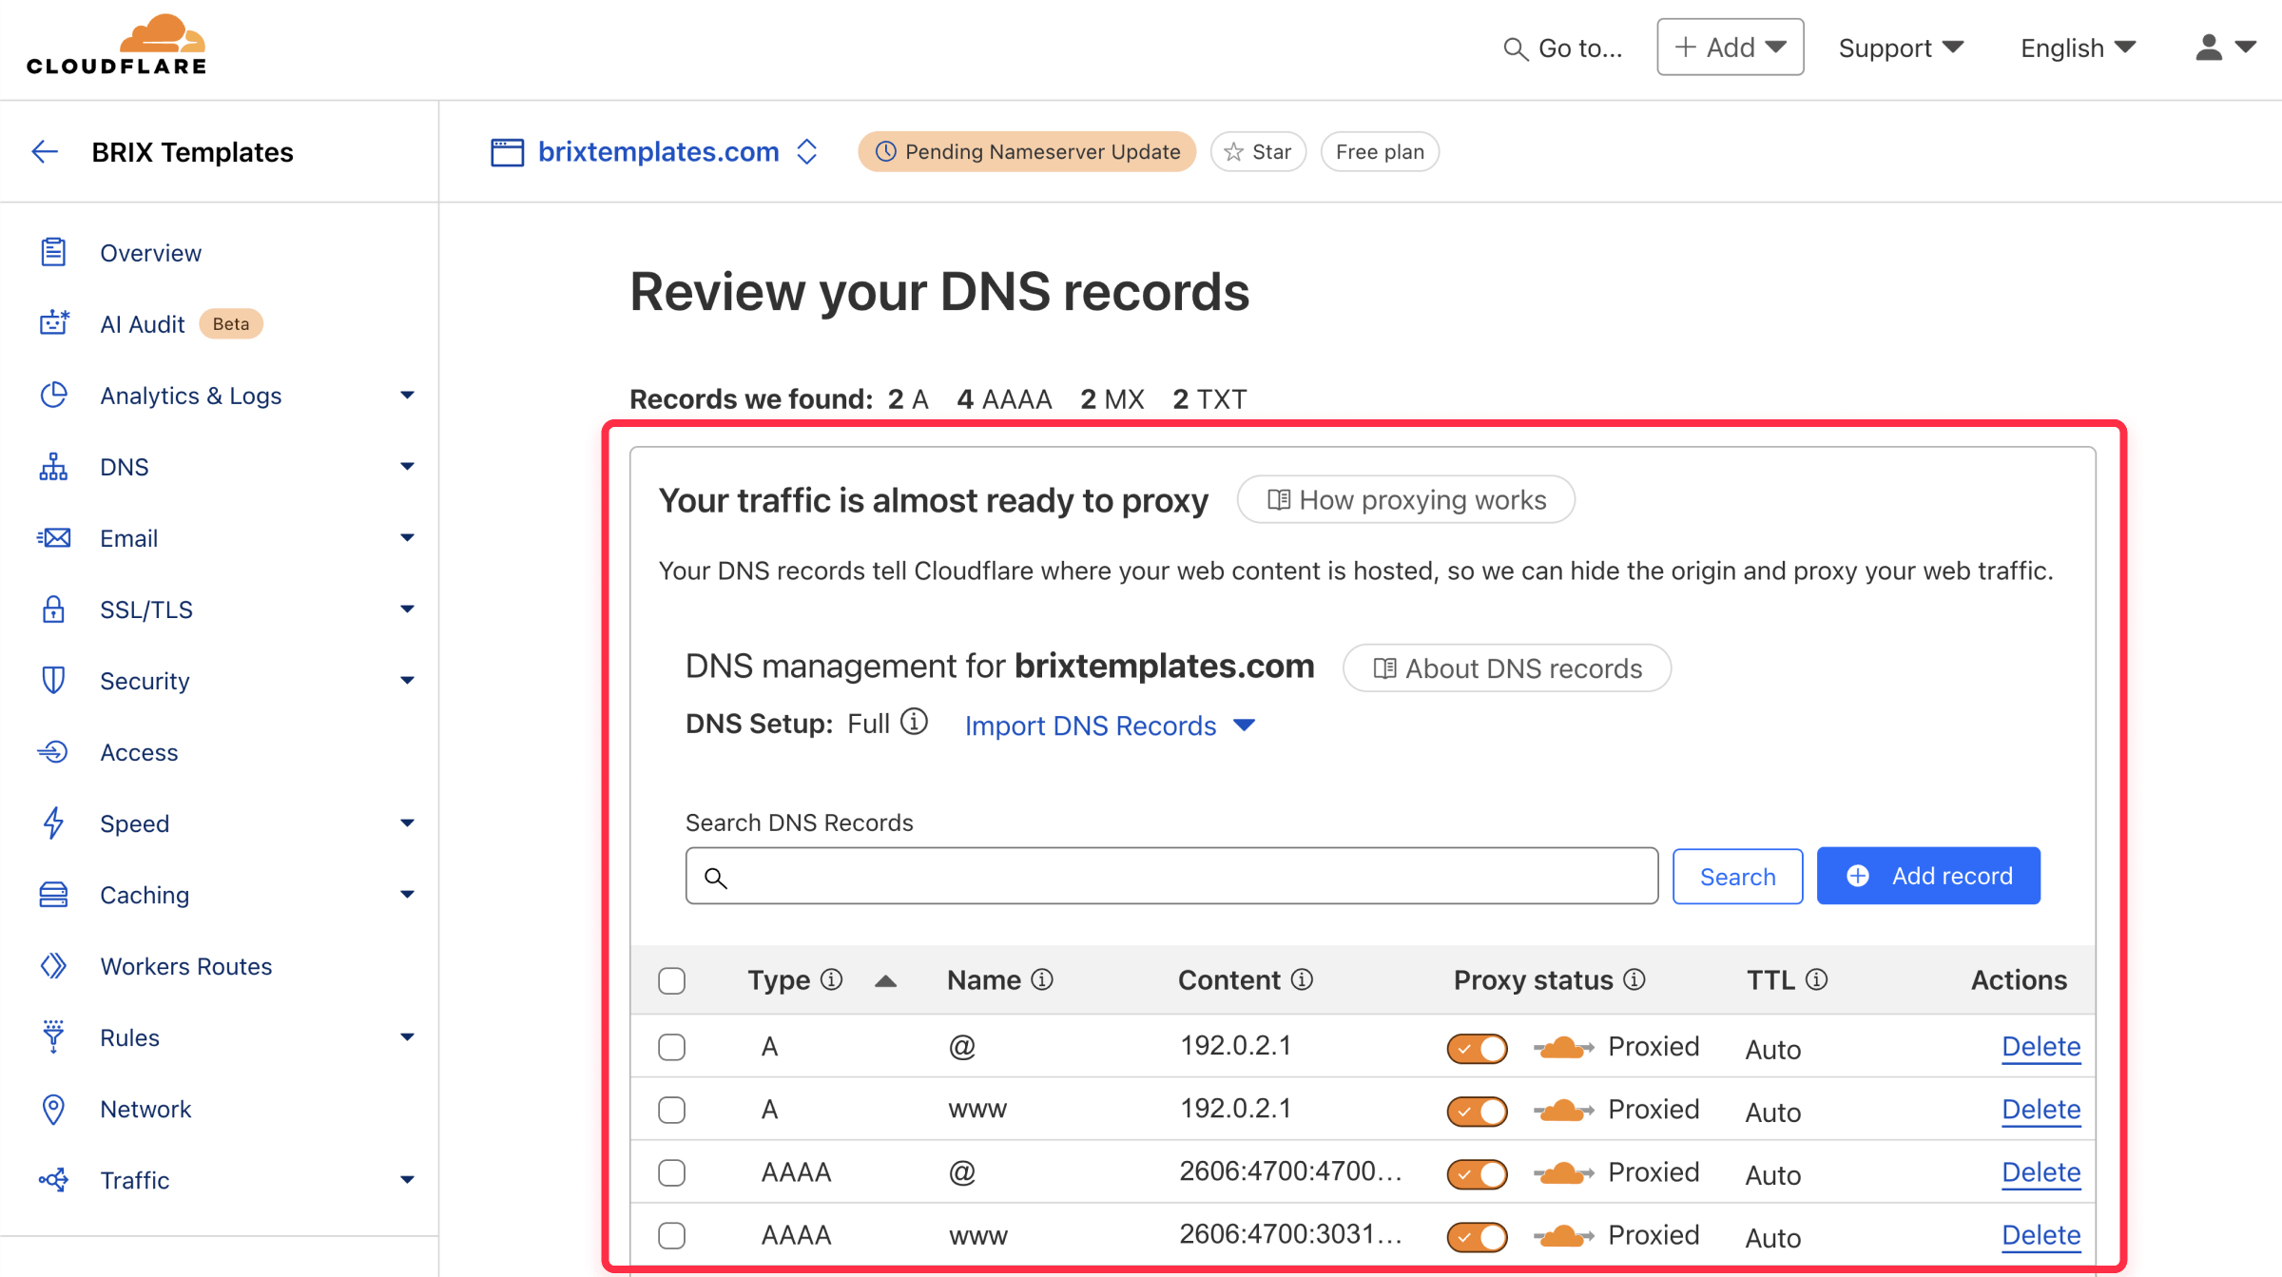The height and width of the screenshot is (1277, 2282).
Task: Click the info icon beside Type column header
Action: 831,979
